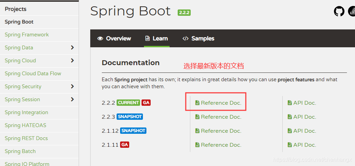355x166 pixels.
Task: Click the GA badge on 2.1.11 row
Action: point(125,145)
